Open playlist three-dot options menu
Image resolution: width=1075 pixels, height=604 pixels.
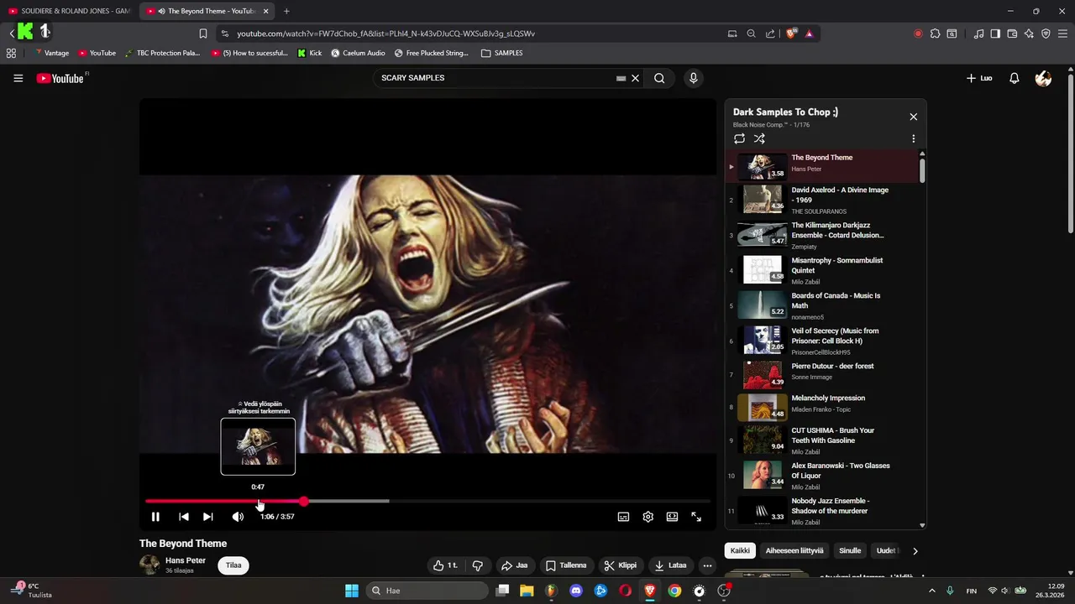coord(914,138)
